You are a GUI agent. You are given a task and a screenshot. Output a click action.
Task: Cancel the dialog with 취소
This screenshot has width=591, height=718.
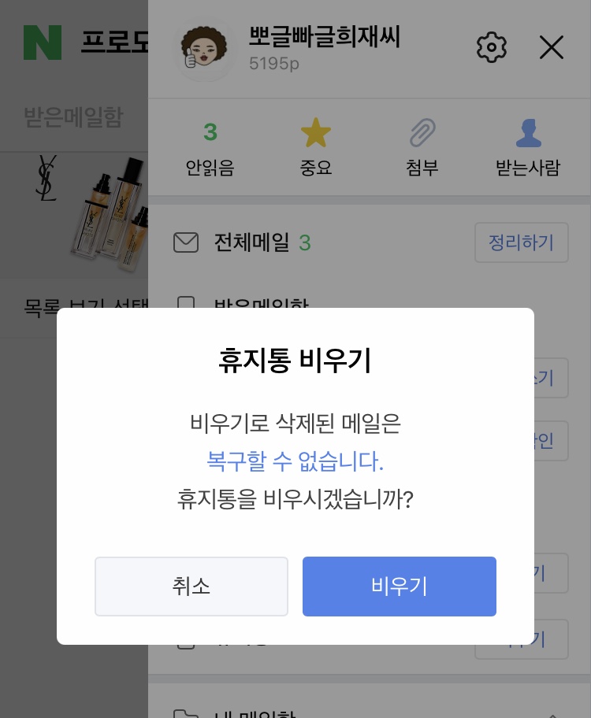[191, 587]
